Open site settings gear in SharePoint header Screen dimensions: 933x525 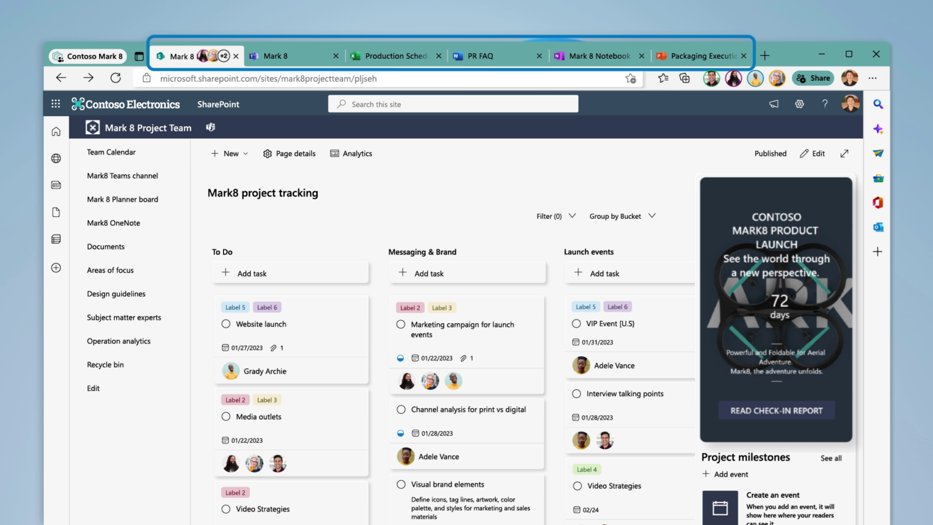pos(799,103)
